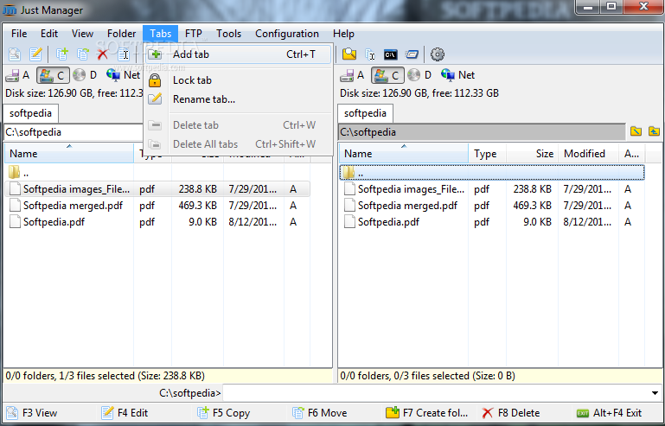Screen dimensions: 665x426
Task: Select drive C in the right panel
Action: click(x=387, y=75)
